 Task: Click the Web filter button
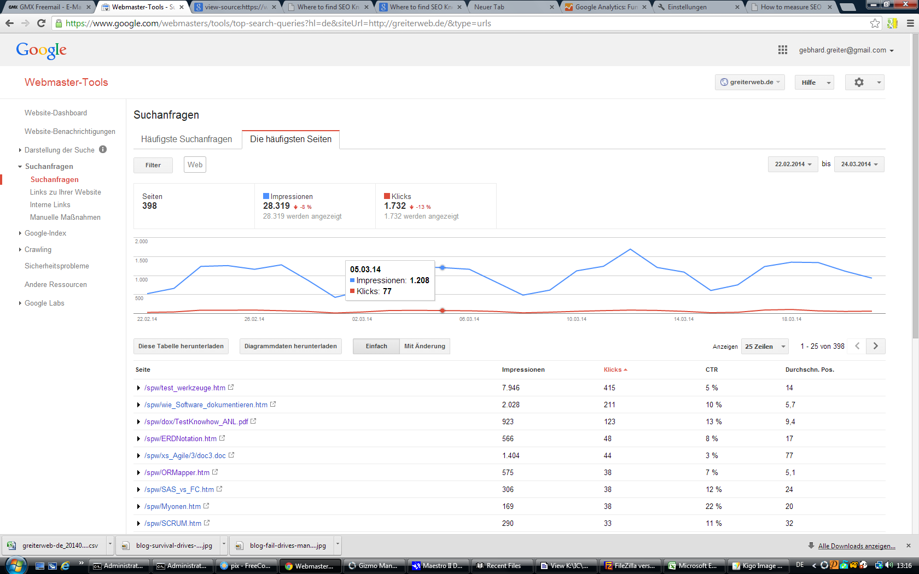[195, 165]
